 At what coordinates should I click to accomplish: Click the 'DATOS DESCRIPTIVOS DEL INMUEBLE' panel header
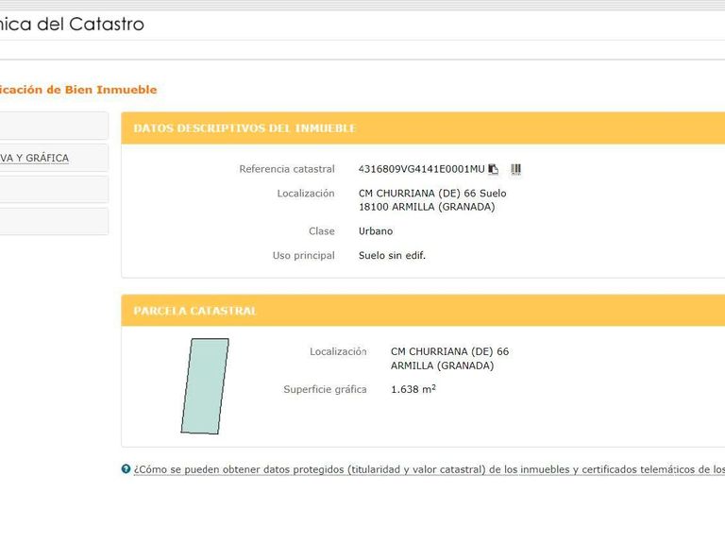[244, 128]
